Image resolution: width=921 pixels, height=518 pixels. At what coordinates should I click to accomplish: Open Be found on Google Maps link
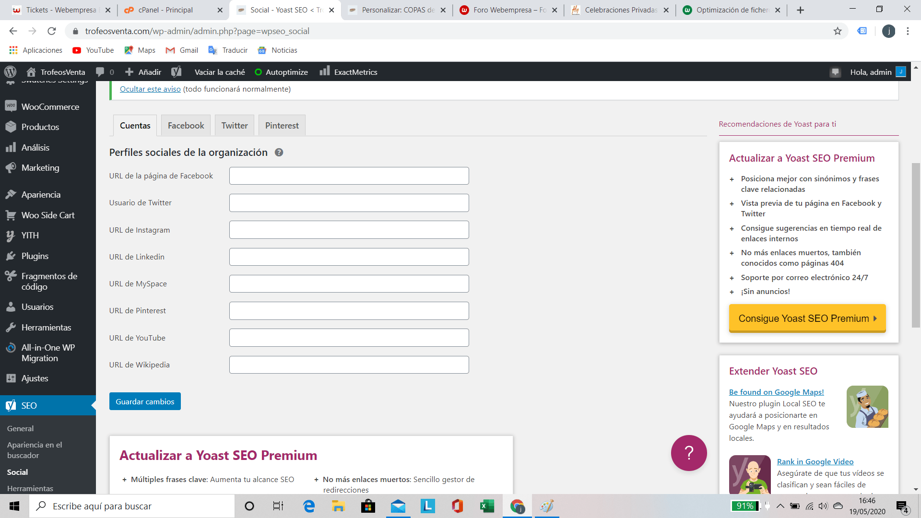coord(776,392)
